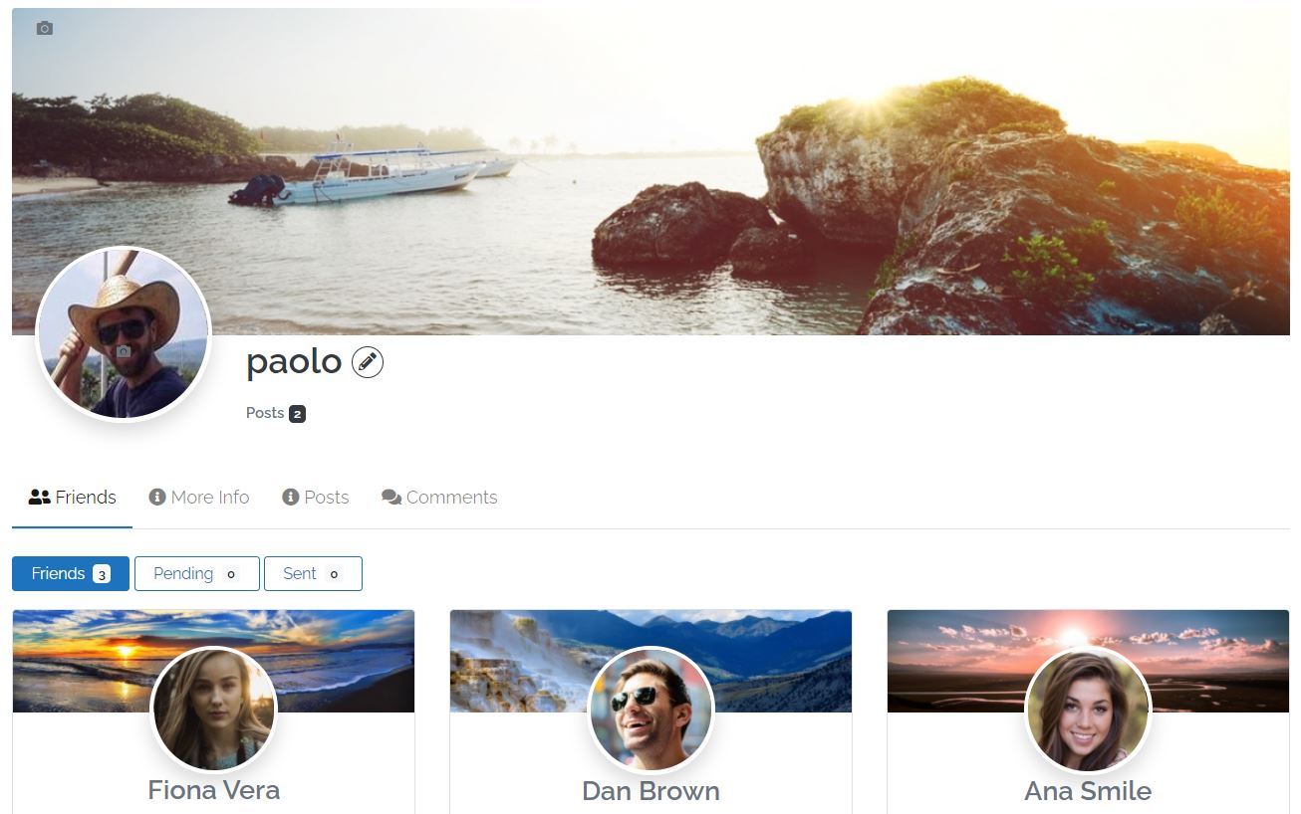Click the info icon beside Posts tab
Screen dimensions: 1301x814
[291, 497]
